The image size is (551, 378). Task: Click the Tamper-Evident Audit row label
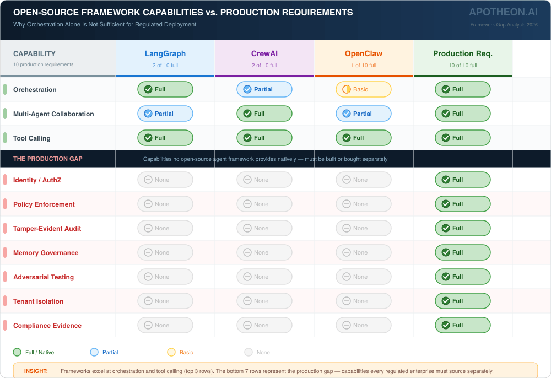click(x=47, y=229)
